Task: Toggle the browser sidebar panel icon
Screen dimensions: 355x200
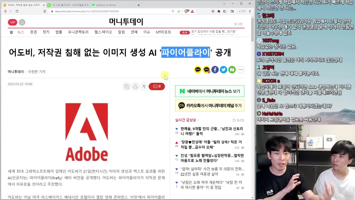Action: tap(225, 11)
